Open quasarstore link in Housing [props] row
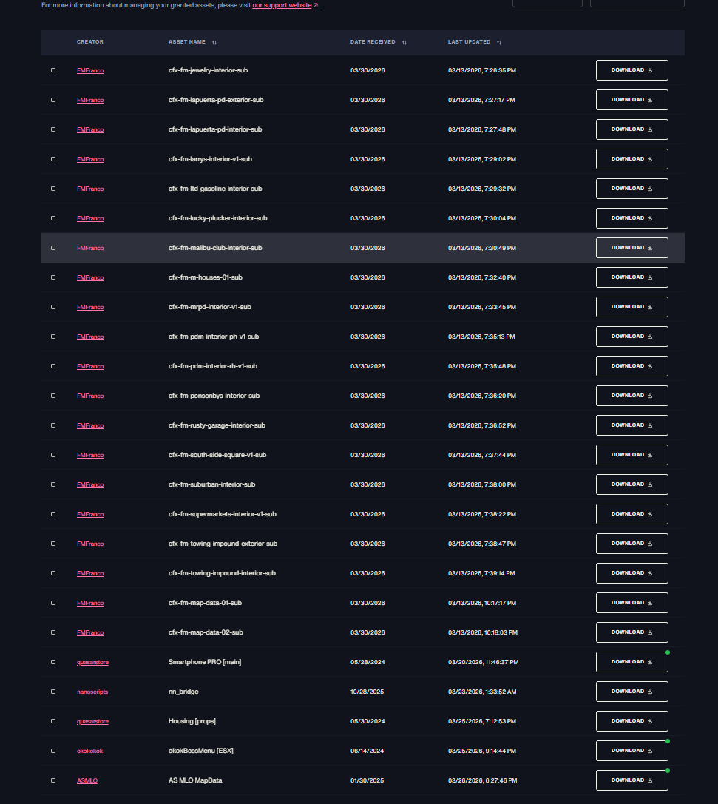This screenshot has height=804, width=718. point(92,721)
